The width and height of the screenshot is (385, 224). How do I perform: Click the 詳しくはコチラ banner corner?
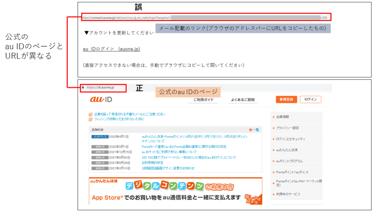click(253, 199)
